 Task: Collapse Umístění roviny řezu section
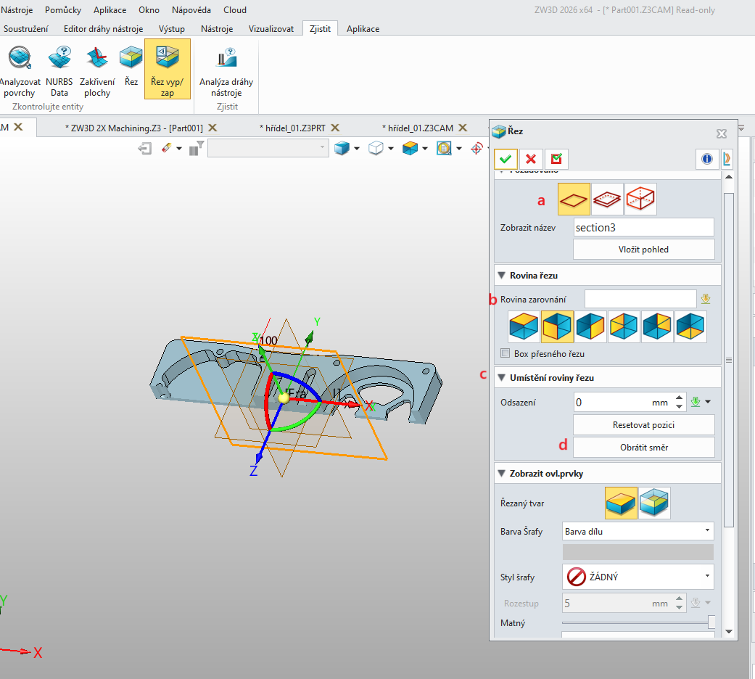click(x=501, y=378)
